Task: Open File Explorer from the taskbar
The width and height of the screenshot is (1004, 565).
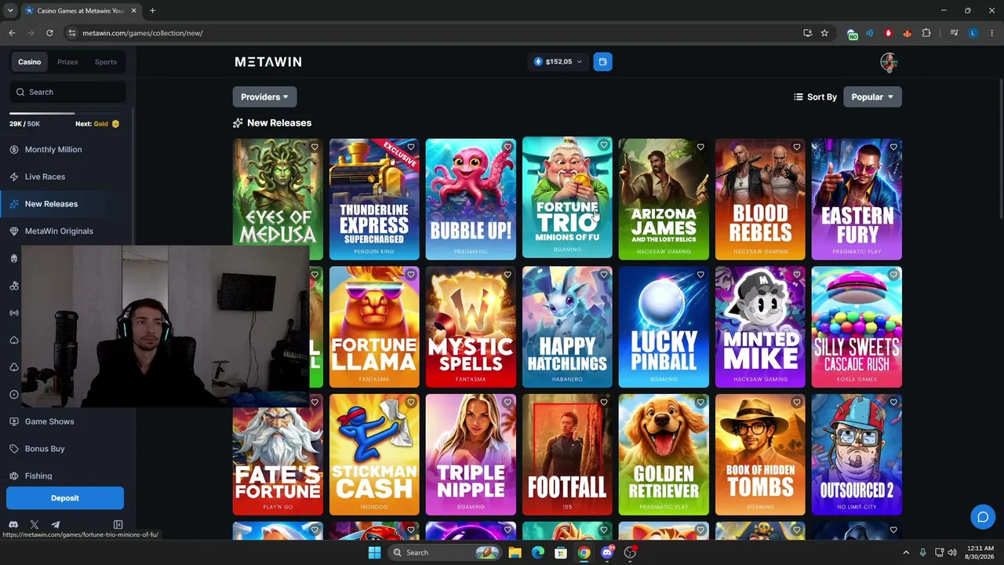Action: (x=515, y=552)
